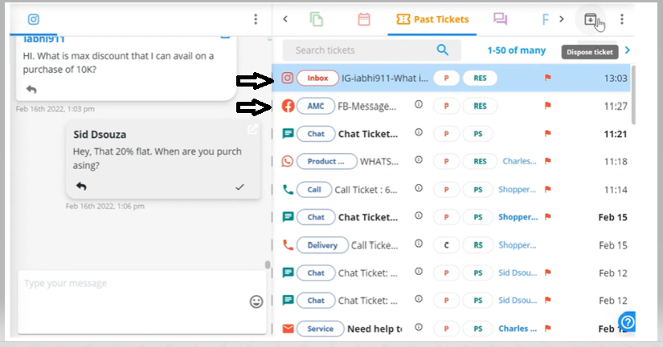Viewport: 663px width, 347px height.
Task: Click info icon on FB-Message ticket
Action: [x=418, y=105]
